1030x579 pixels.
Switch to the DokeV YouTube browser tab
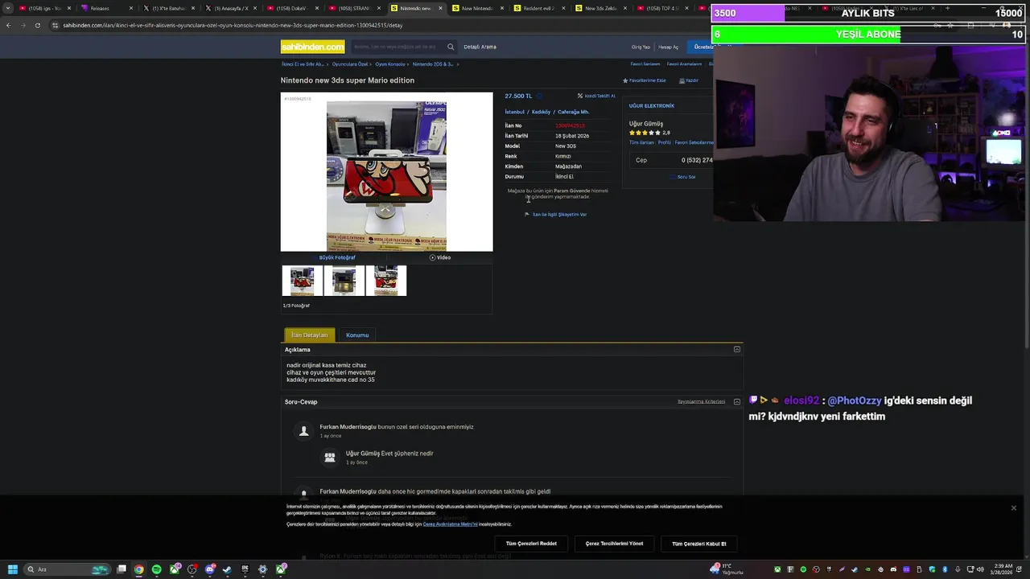[x=291, y=8]
